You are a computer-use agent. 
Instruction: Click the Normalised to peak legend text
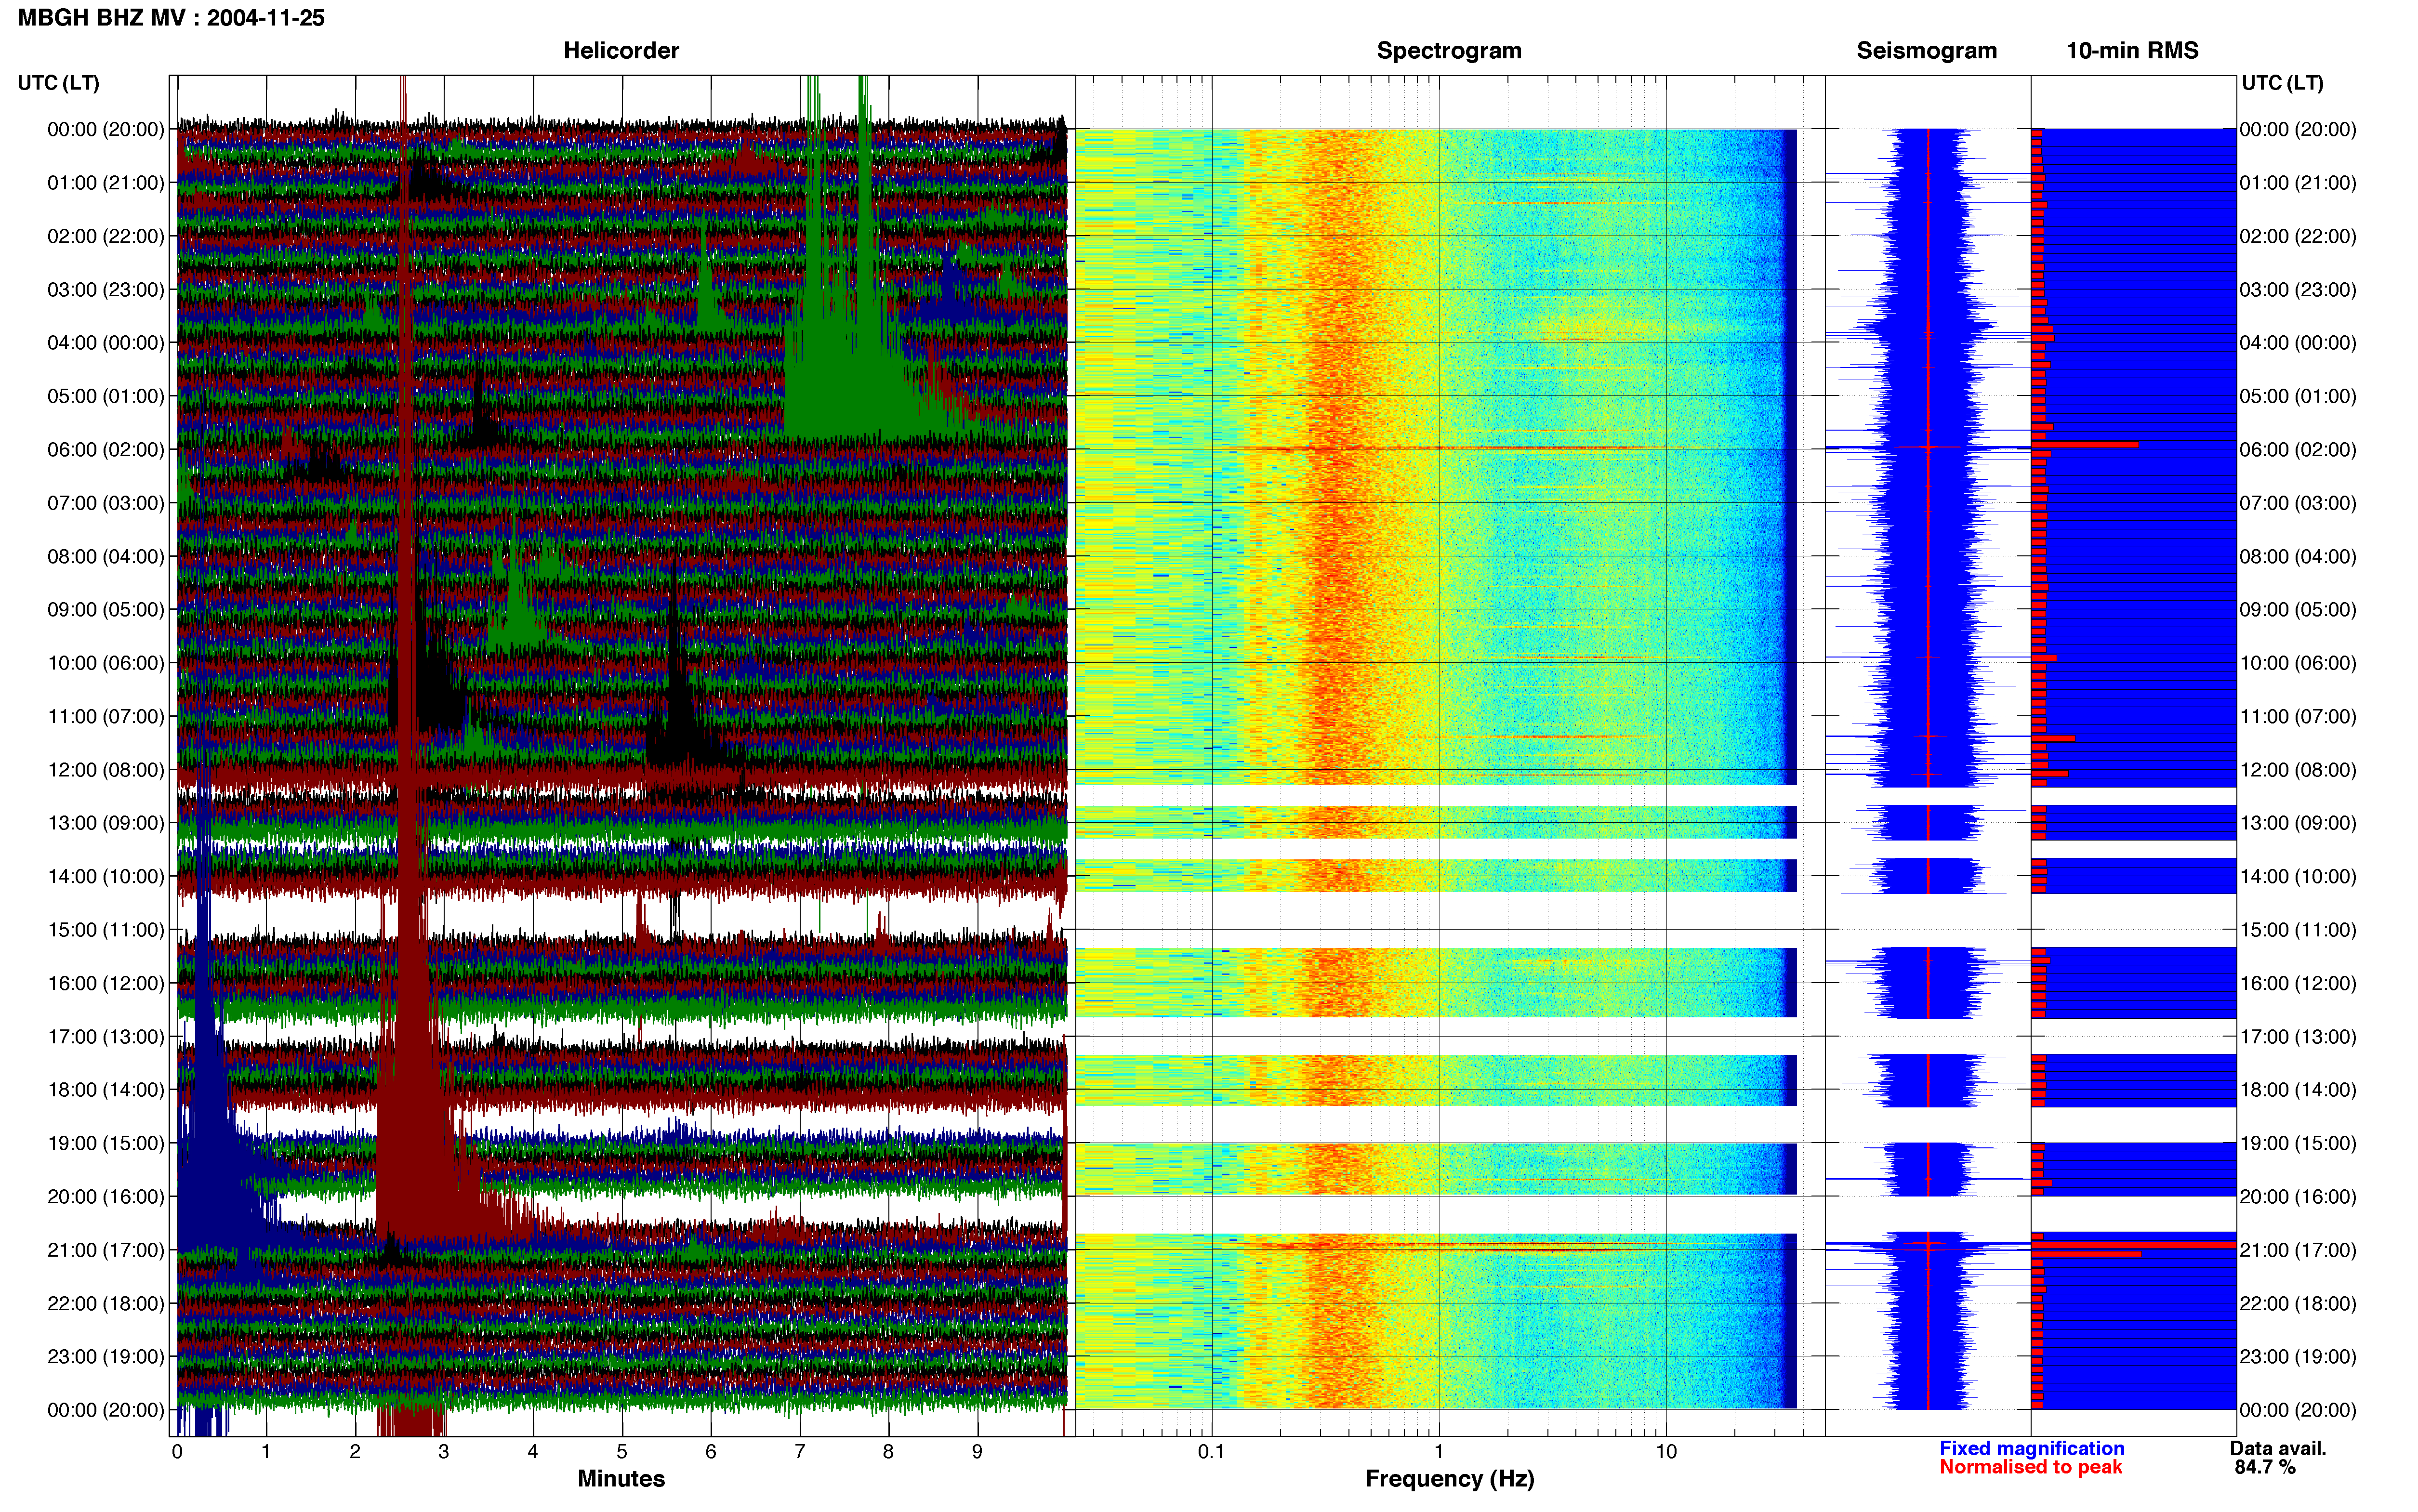coord(2030,1467)
